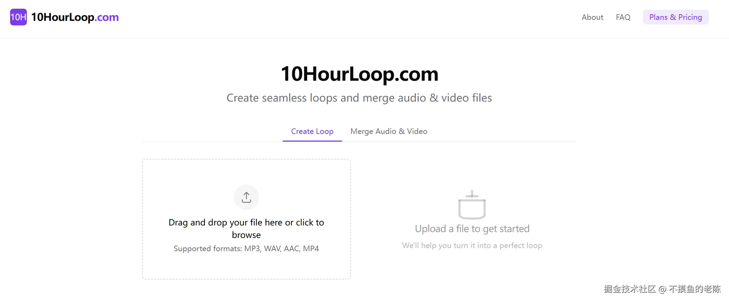Click the upload arrow icon
Screen dimensions: 729x302
(246, 197)
